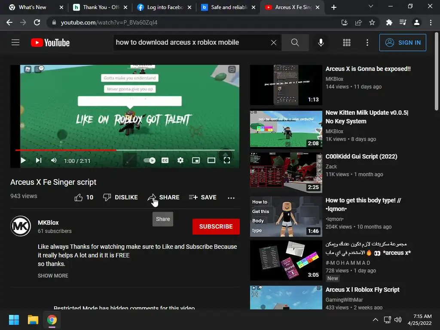
Task: Close the What's New tab
Action: [61, 7]
